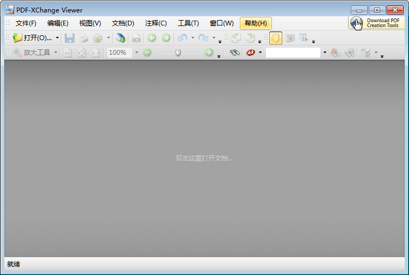Click the 就绪 status bar text
The image size is (409, 275).
14,264
